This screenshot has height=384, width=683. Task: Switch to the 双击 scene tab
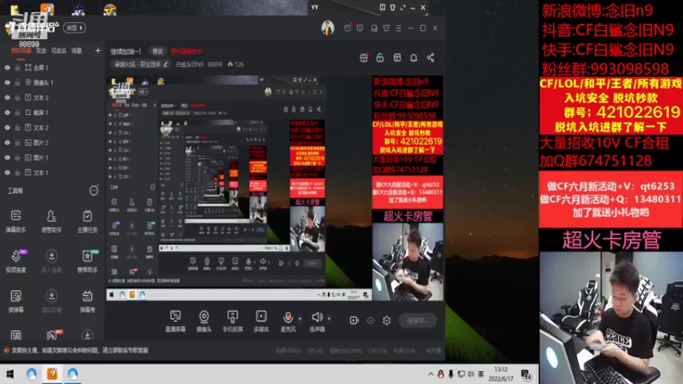[x=41, y=51]
